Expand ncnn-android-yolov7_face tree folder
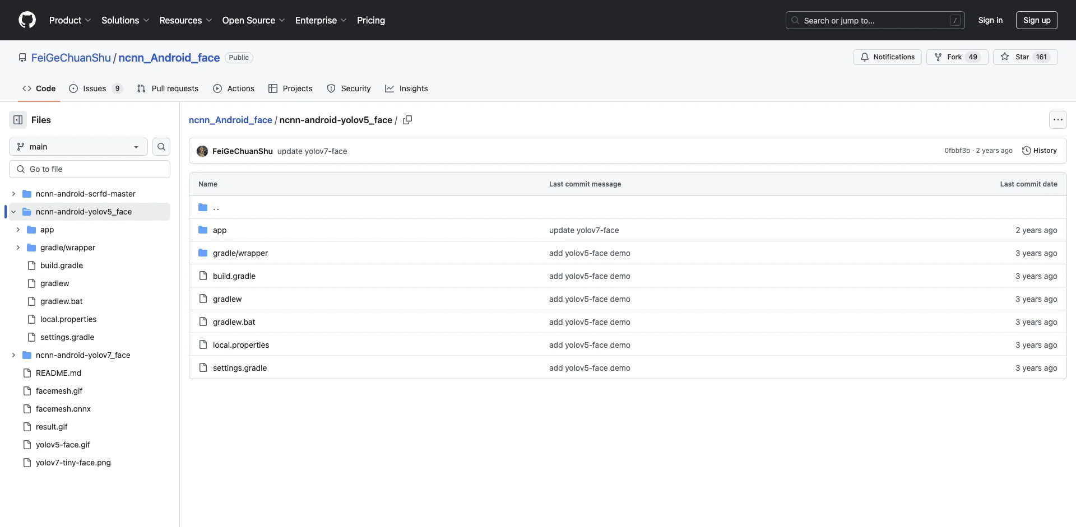Image resolution: width=1076 pixels, height=527 pixels. pyautogui.click(x=13, y=355)
